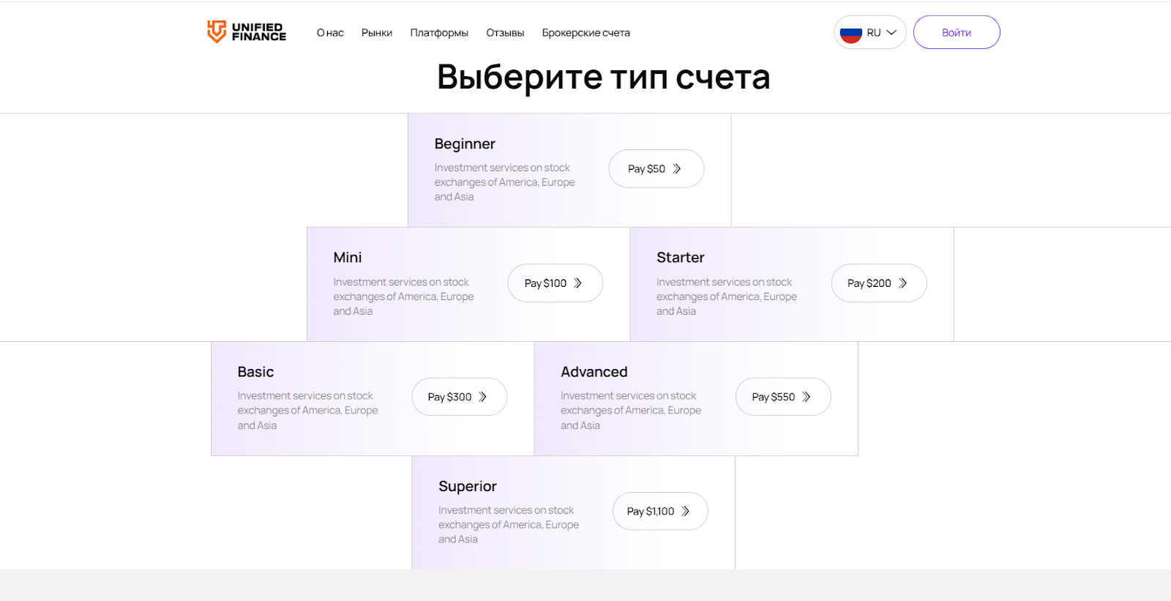Click the arrow icon beside Pay $50
This screenshot has width=1171, height=601.
pyautogui.click(x=677, y=169)
